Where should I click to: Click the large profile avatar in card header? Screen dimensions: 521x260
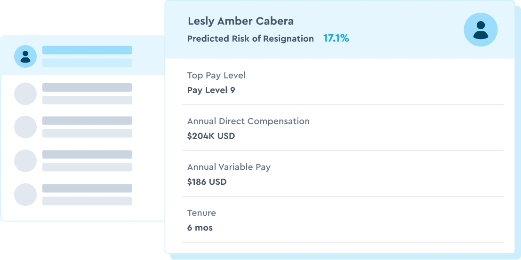pos(481,30)
